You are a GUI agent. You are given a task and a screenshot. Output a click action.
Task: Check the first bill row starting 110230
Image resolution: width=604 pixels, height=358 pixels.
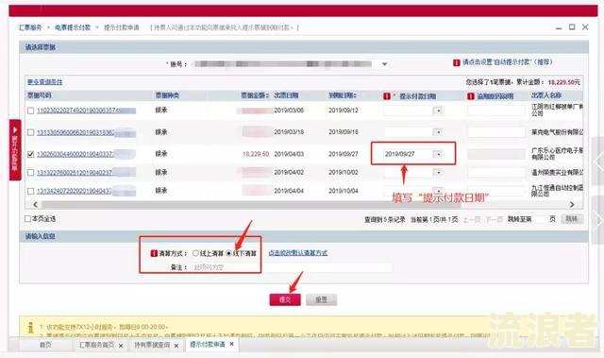pyautogui.click(x=31, y=111)
